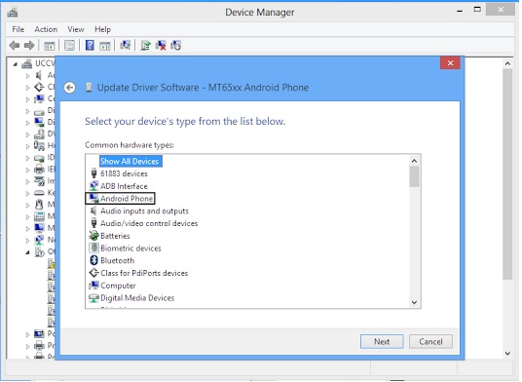Click the Device Manager window scrollbar up arrow
Screen dimensions: 522x382
click(507, 63)
